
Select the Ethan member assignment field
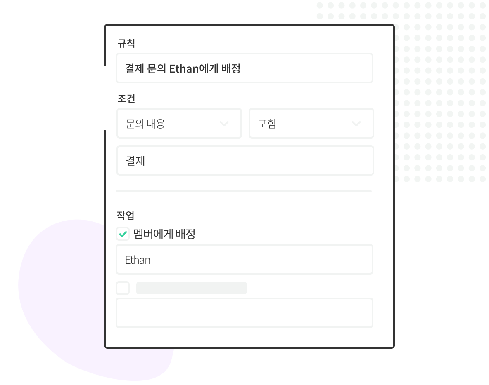(244, 259)
